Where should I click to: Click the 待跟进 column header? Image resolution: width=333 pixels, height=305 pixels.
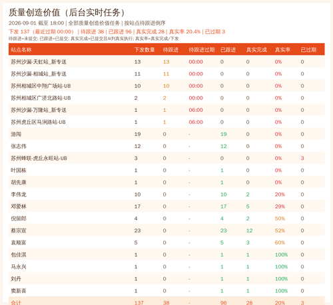click(170, 50)
